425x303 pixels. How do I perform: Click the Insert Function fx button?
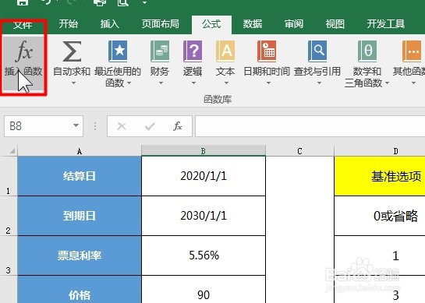(23, 64)
